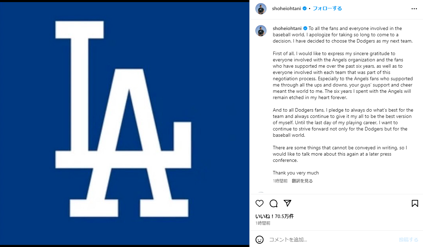Share the post with the paper plane icon
Viewport: 423px width, 247px height.
point(287,203)
